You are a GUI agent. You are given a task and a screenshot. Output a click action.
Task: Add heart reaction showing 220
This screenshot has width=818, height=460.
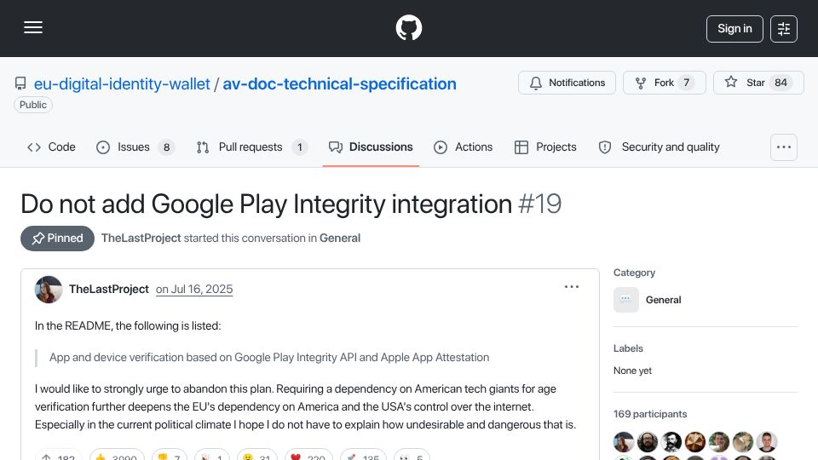click(308, 456)
